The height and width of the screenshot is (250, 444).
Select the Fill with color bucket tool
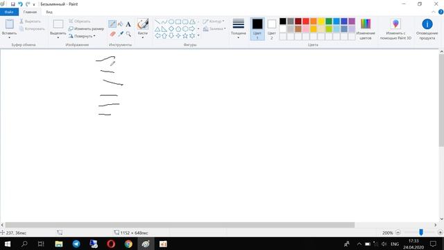[x=120, y=24]
